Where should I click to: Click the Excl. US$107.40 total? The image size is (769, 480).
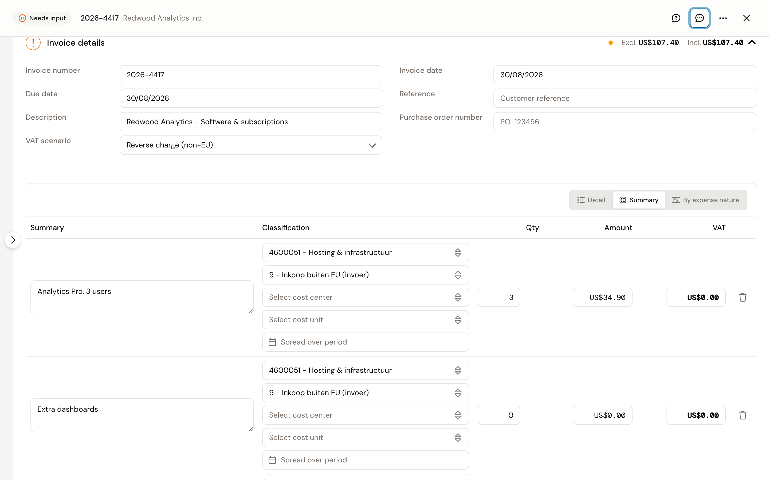coord(650,43)
